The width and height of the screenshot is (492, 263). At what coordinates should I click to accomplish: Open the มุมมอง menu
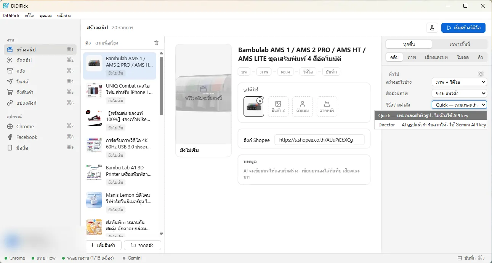coord(46,16)
